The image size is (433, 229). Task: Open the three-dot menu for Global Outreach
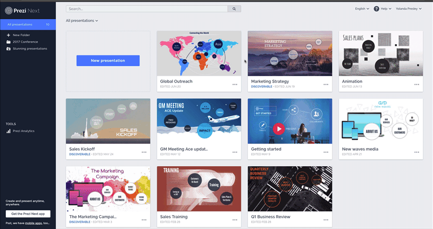point(235,84)
